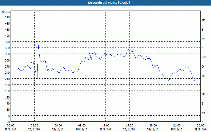This screenshot has width=211, height=132.
Task: Click the N compass label at 360 level
Action: pyautogui.click(x=202, y=48)
